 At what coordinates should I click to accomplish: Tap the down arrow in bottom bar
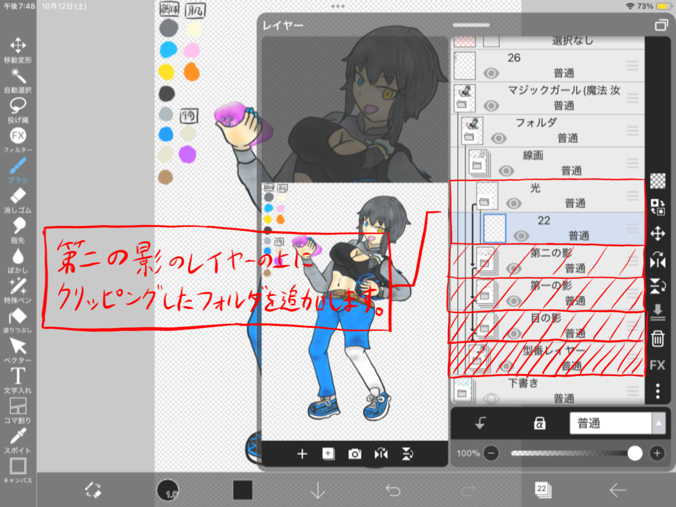318,490
